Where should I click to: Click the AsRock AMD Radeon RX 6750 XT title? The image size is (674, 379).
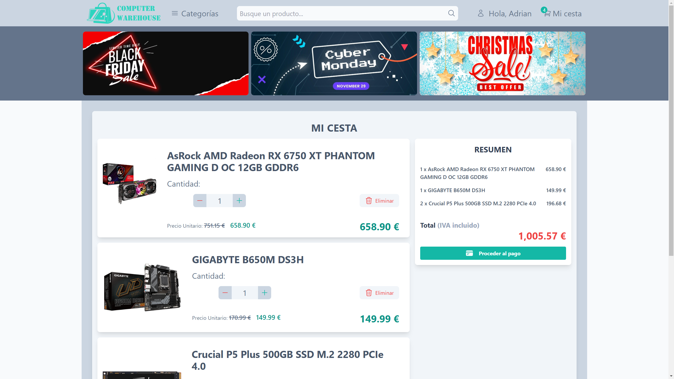(271, 162)
